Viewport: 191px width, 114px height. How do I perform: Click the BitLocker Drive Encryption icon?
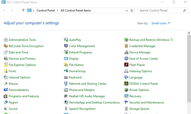tap(6, 46)
